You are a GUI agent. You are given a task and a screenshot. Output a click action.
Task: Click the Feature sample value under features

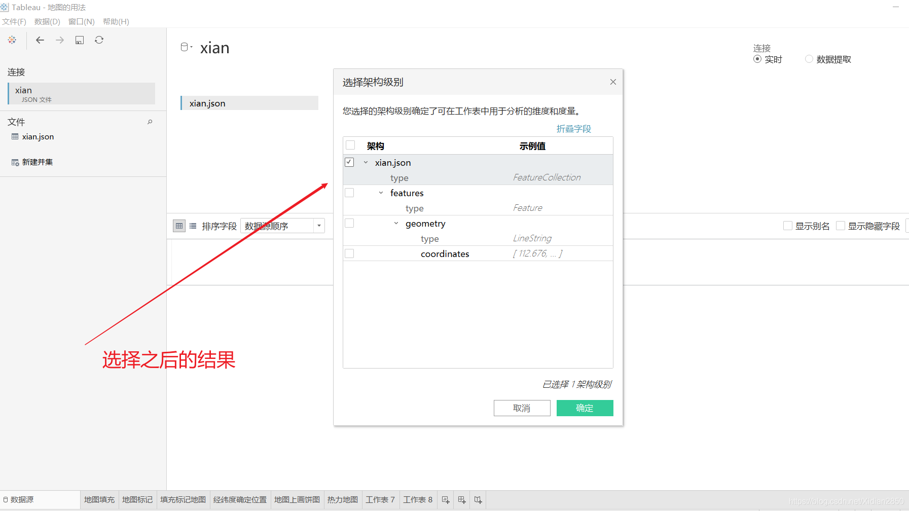(x=528, y=208)
